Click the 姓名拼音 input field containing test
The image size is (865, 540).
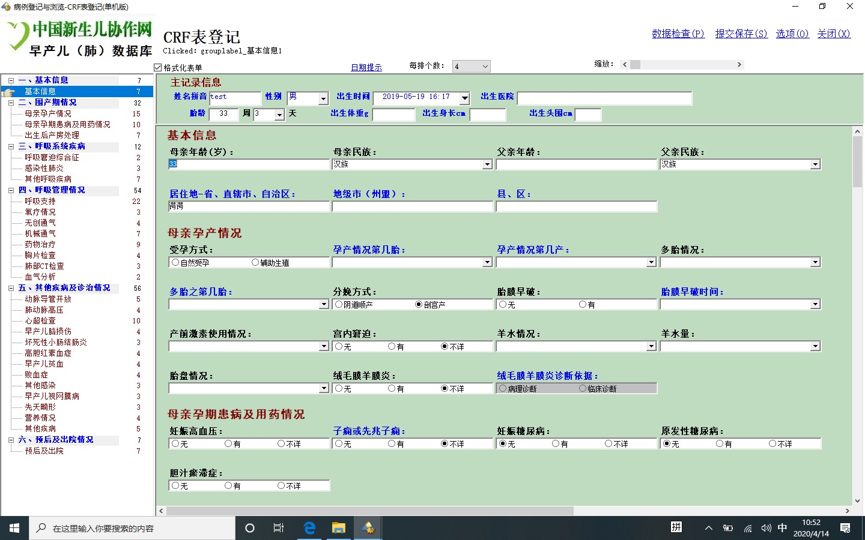tap(234, 97)
